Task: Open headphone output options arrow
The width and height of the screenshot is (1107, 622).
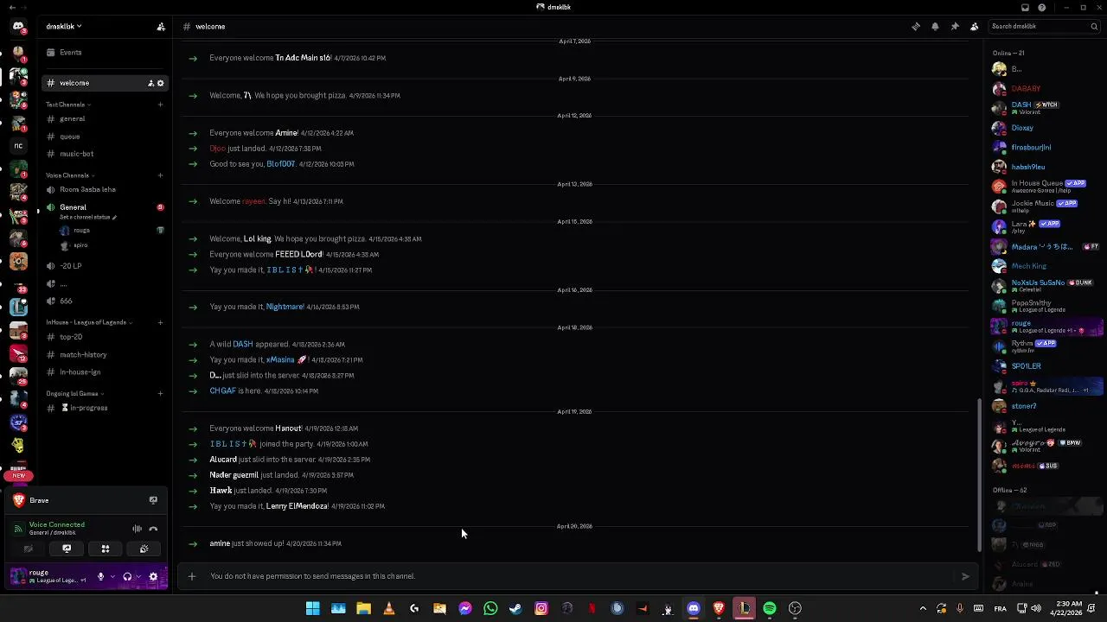Action: click(x=138, y=576)
